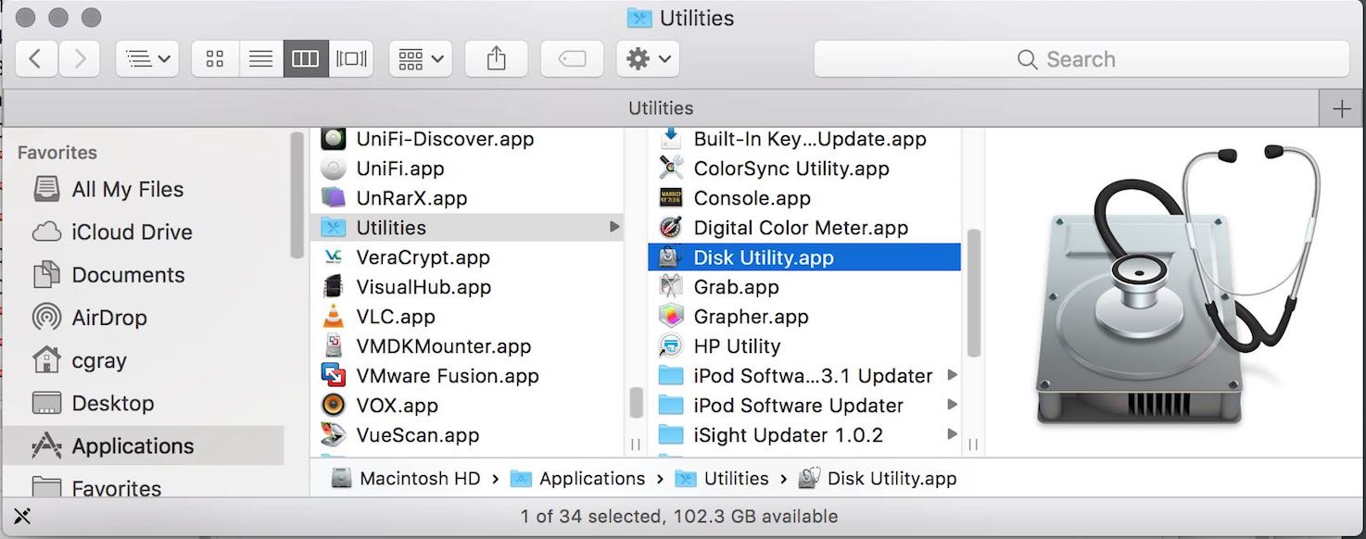Expand the Utilities folder arrow in first column
Image resolution: width=1366 pixels, height=539 pixels.
click(x=614, y=228)
